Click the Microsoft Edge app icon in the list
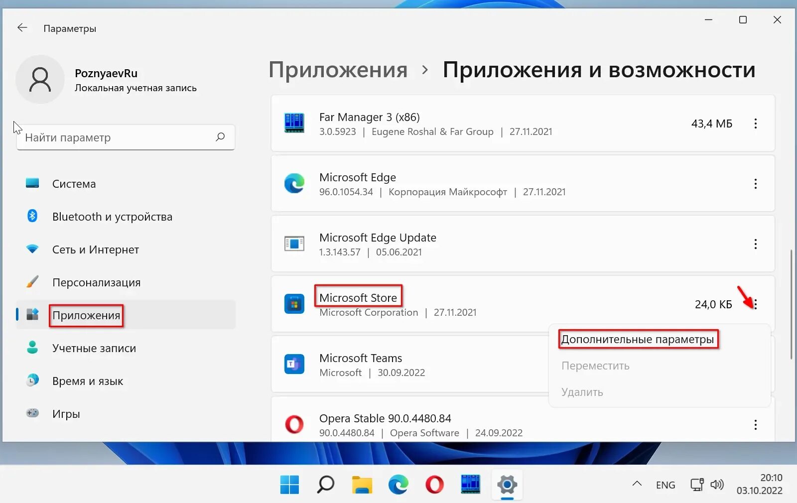Image resolution: width=797 pixels, height=503 pixels. 294,183
